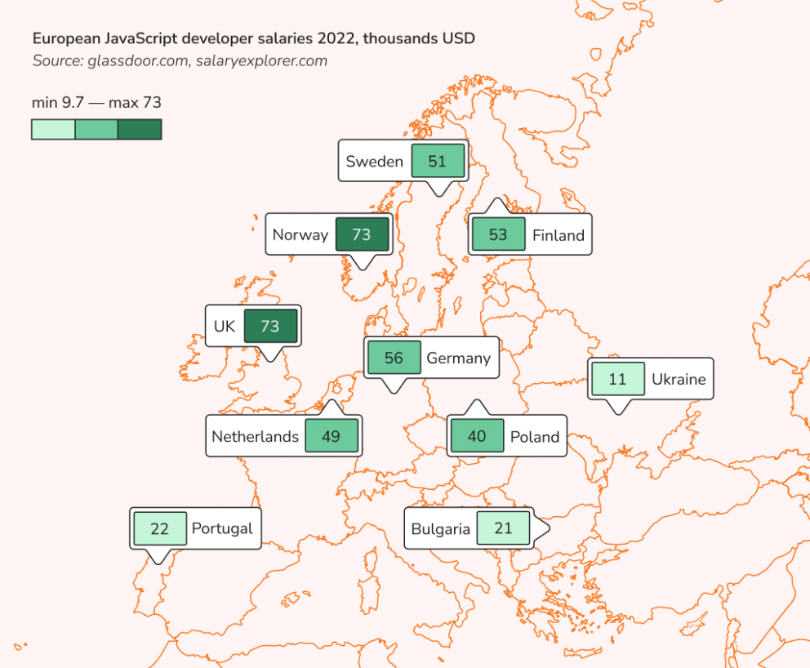Image resolution: width=810 pixels, height=668 pixels.
Task: Select Ukraine's salary value 11
Action: [x=618, y=380]
